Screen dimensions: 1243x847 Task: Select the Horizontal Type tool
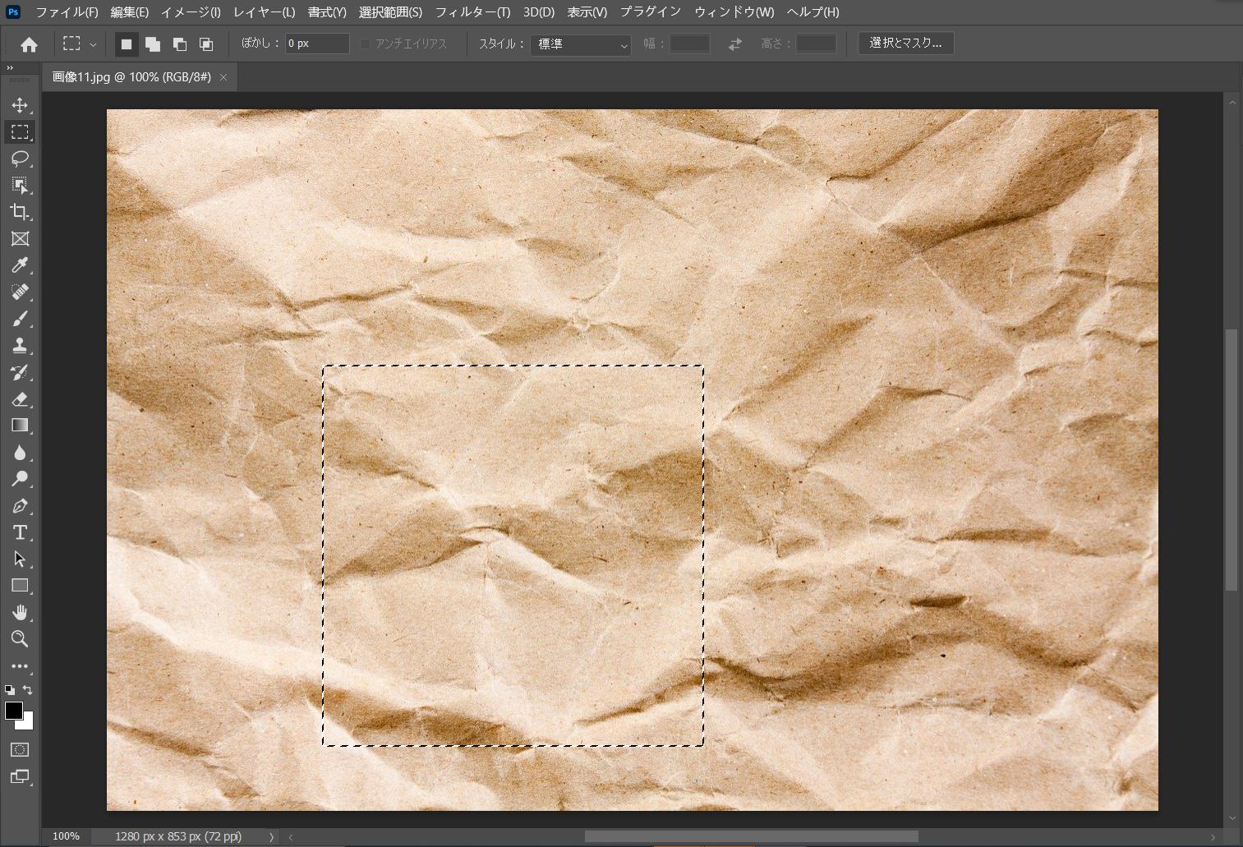click(x=20, y=532)
